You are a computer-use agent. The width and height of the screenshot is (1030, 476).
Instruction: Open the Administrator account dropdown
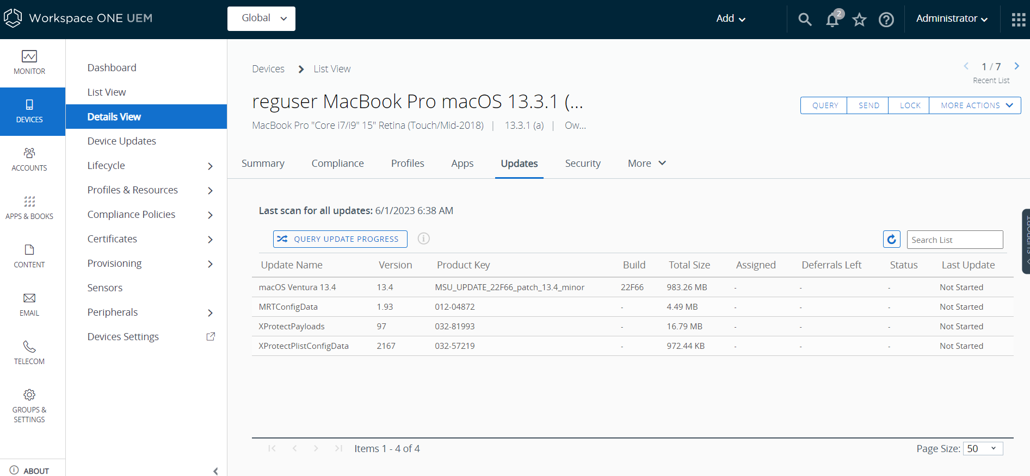[952, 18]
